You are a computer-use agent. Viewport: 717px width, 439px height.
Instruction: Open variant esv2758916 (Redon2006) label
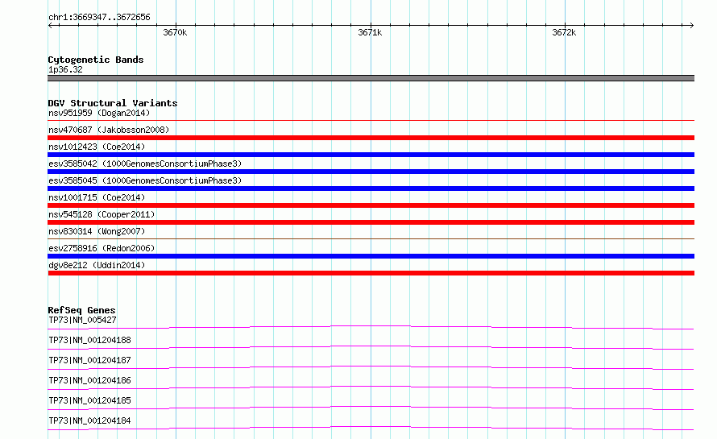[x=102, y=248]
